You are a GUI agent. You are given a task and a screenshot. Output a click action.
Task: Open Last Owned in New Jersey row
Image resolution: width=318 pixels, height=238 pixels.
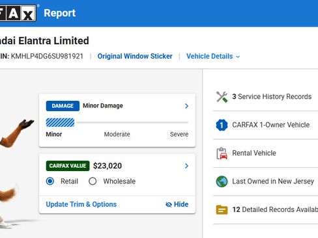266,181
